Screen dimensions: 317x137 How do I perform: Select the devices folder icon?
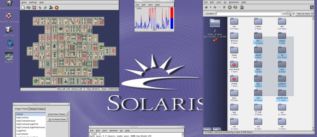pyautogui.click(x=234, y=36)
